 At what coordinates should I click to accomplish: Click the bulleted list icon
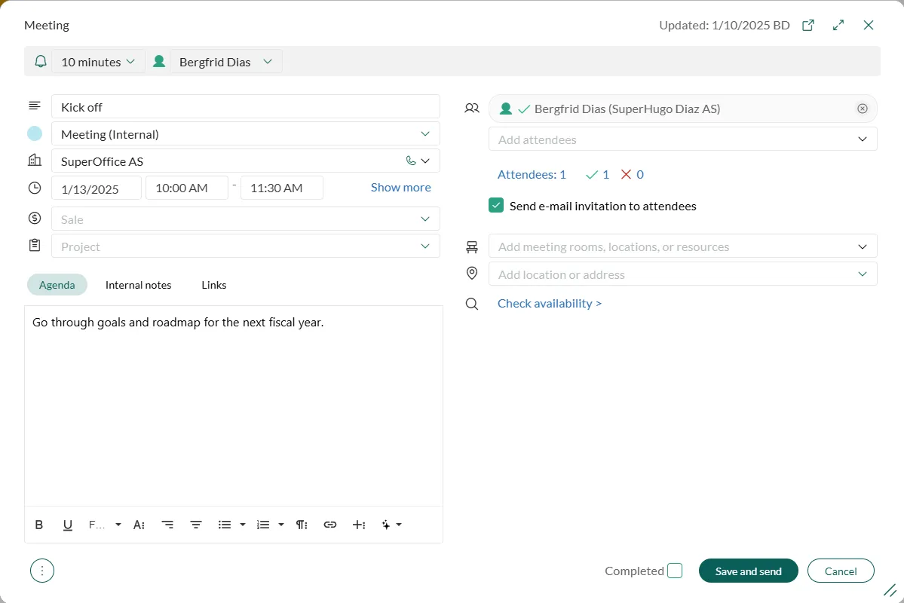coord(225,525)
